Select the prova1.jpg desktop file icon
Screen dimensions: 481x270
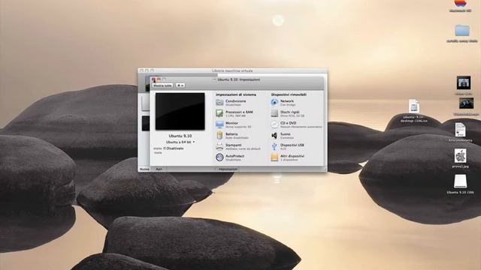click(x=460, y=156)
